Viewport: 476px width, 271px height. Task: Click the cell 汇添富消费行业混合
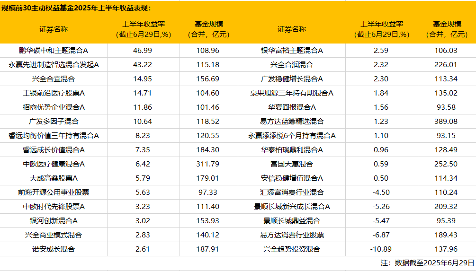coord(292,193)
